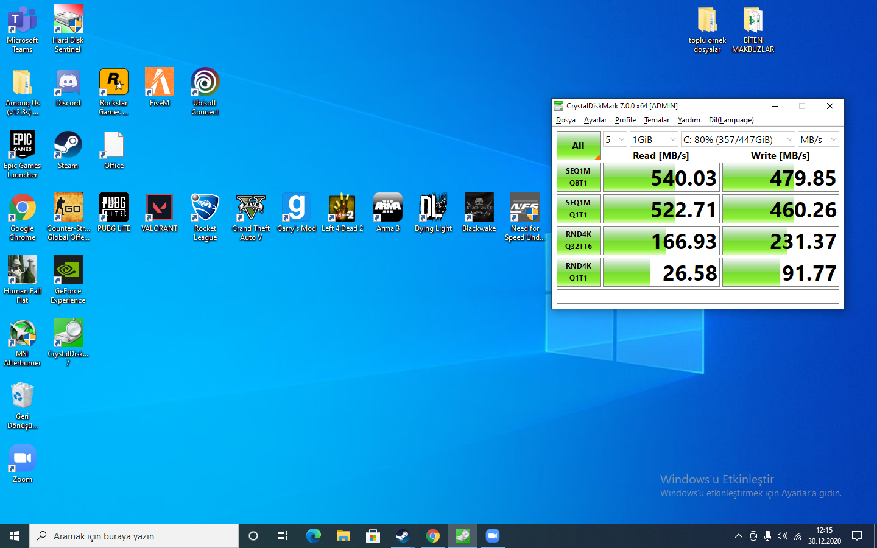Open the Discord desktop shortcut

tap(68, 87)
